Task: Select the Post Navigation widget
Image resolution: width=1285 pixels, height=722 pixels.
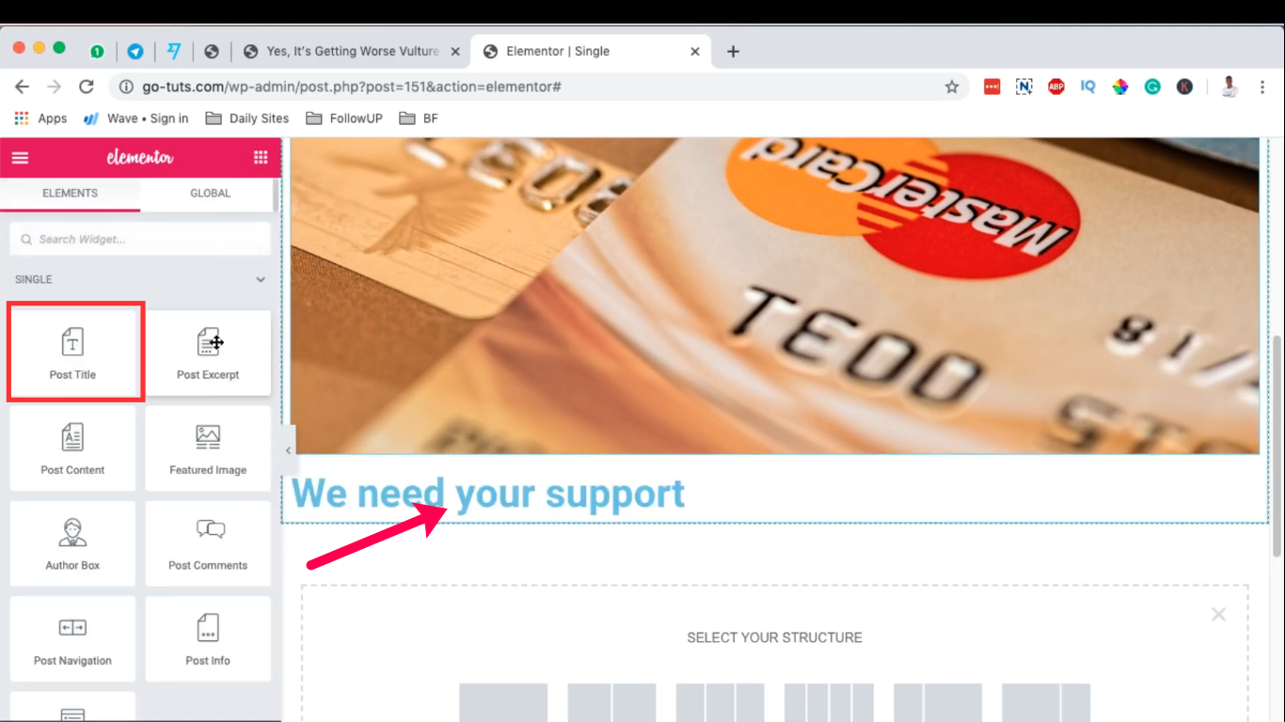Action: [73, 639]
